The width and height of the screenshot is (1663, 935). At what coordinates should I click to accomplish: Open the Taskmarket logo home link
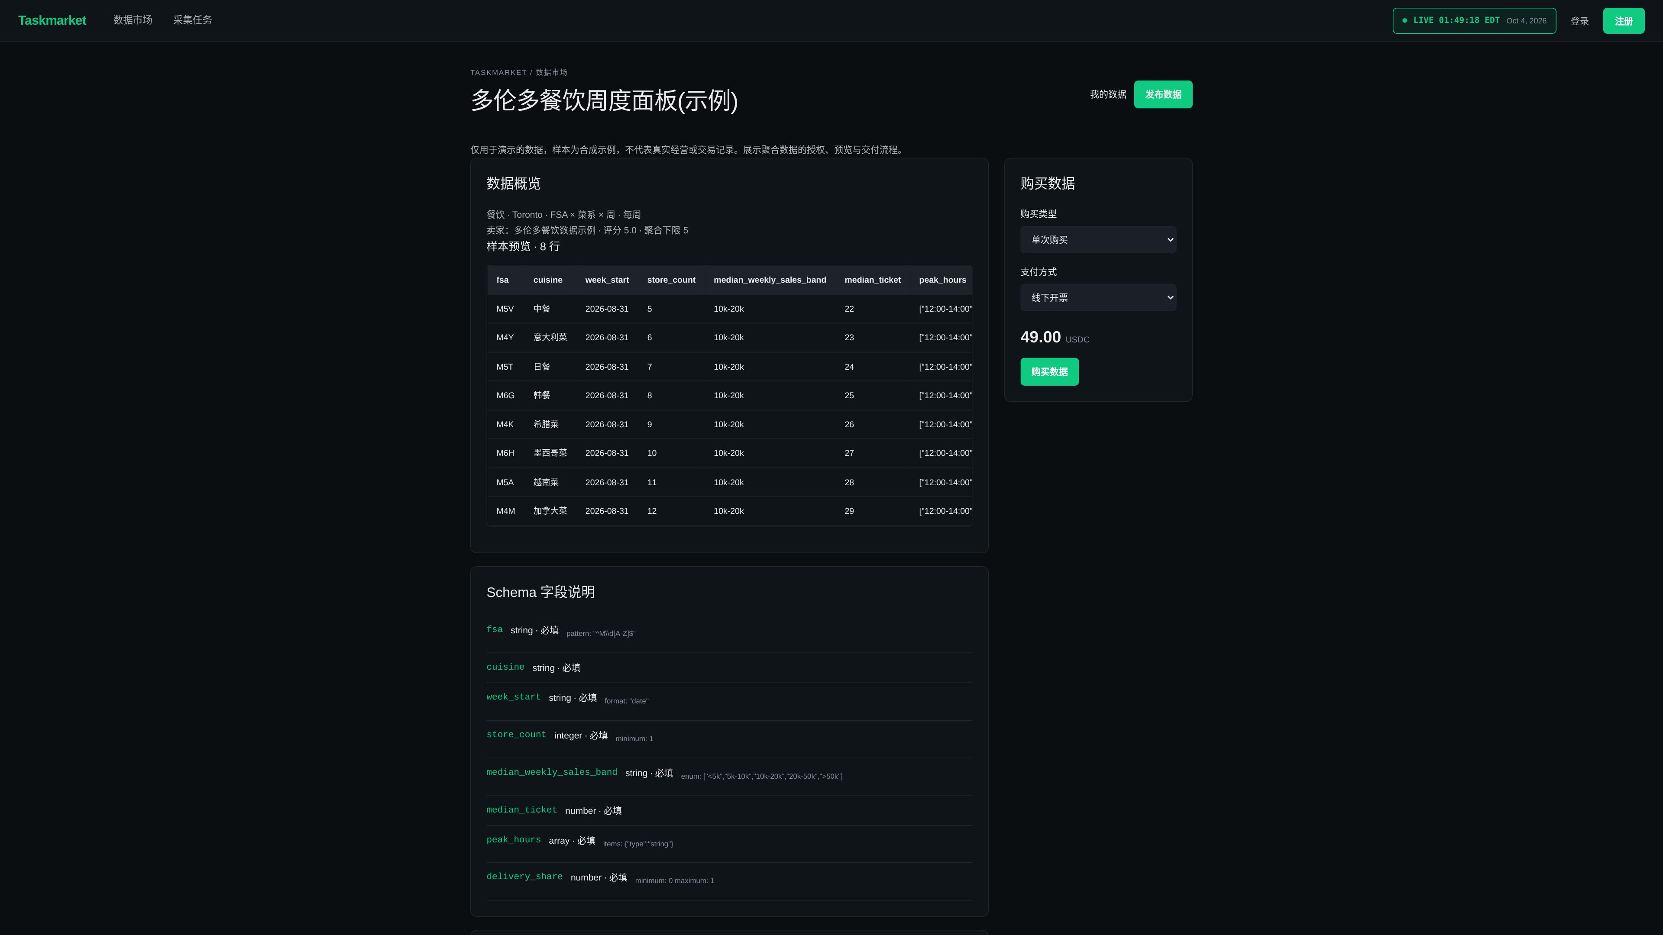click(52, 20)
